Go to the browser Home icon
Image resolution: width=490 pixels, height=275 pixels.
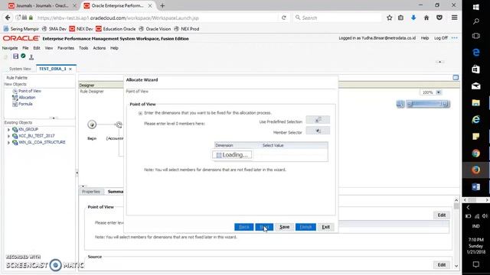(426, 18)
